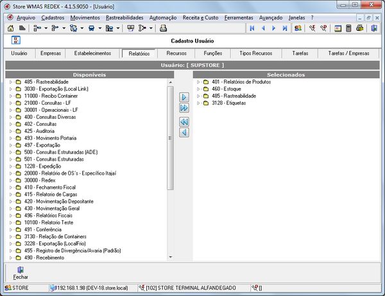Go to last record arrow
The image size is (385, 296).
point(285,28)
